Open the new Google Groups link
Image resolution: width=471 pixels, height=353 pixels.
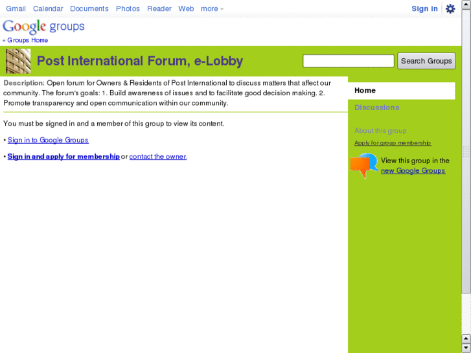(413, 170)
